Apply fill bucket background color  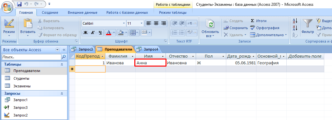pos(121,32)
